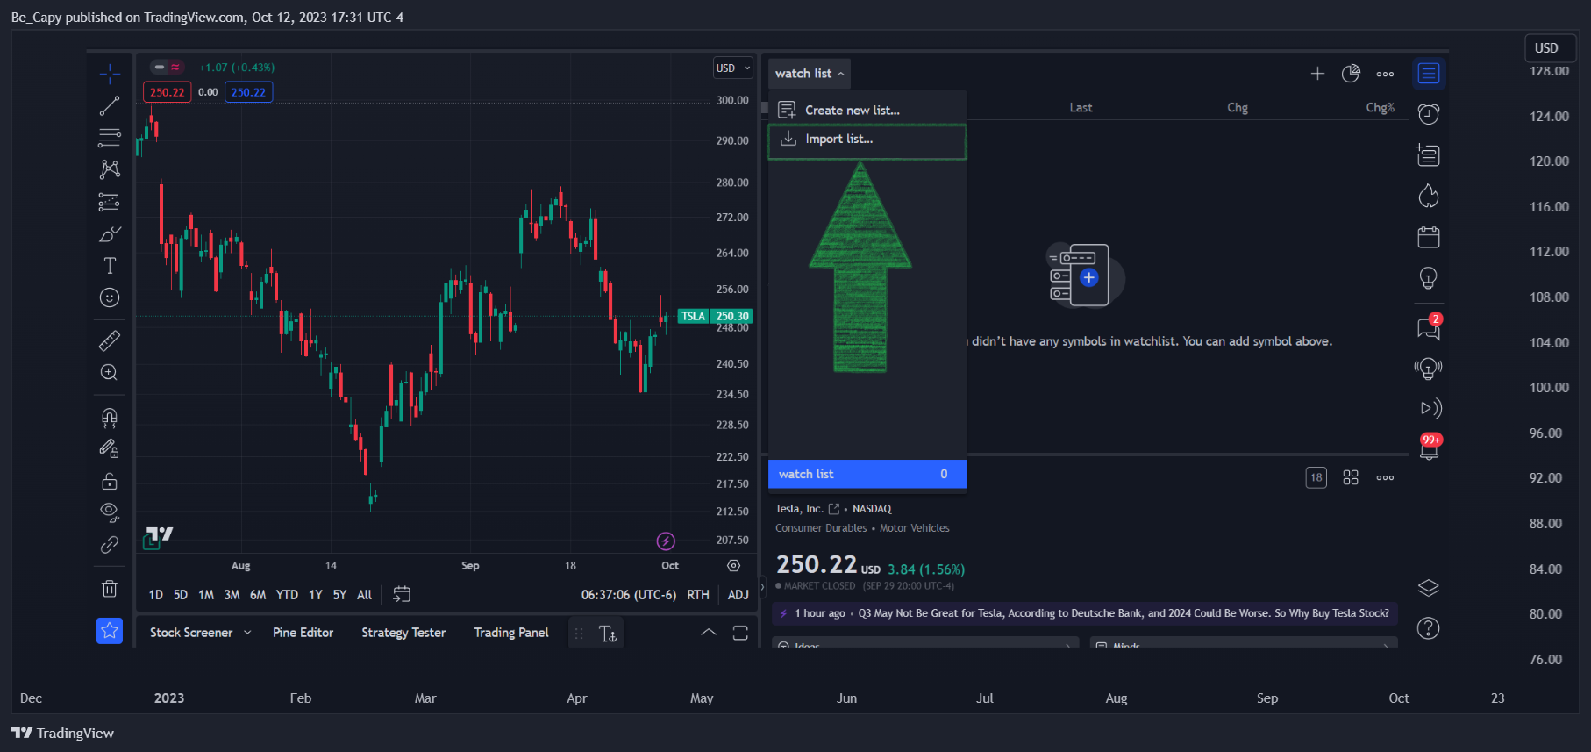This screenshot has height=752, width=1591.
Task: Set chart range to 5D
Action: tap(181, 595)
